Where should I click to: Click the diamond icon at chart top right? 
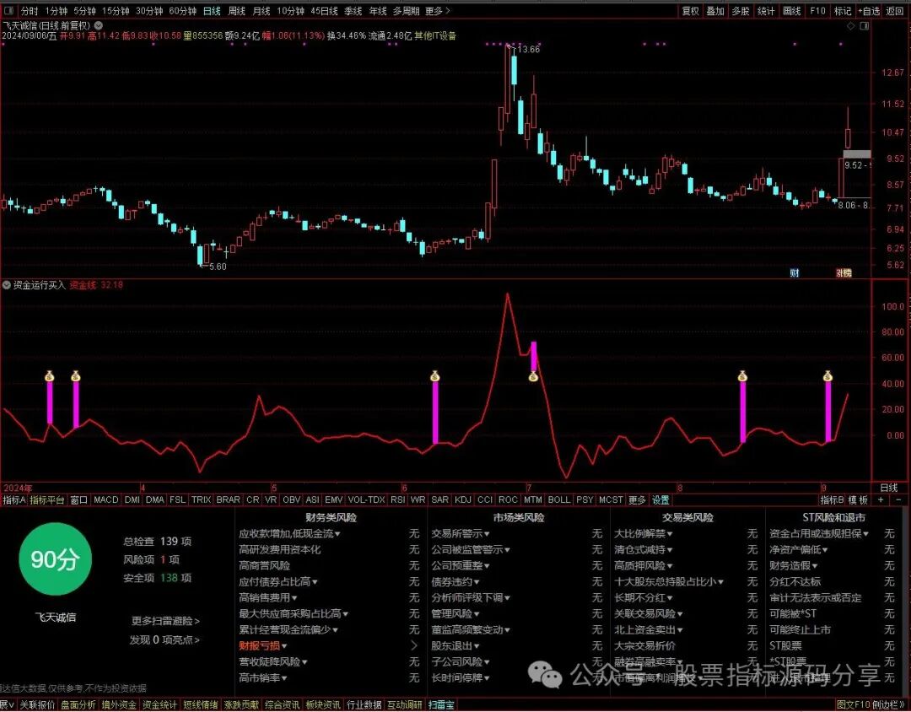850,26
